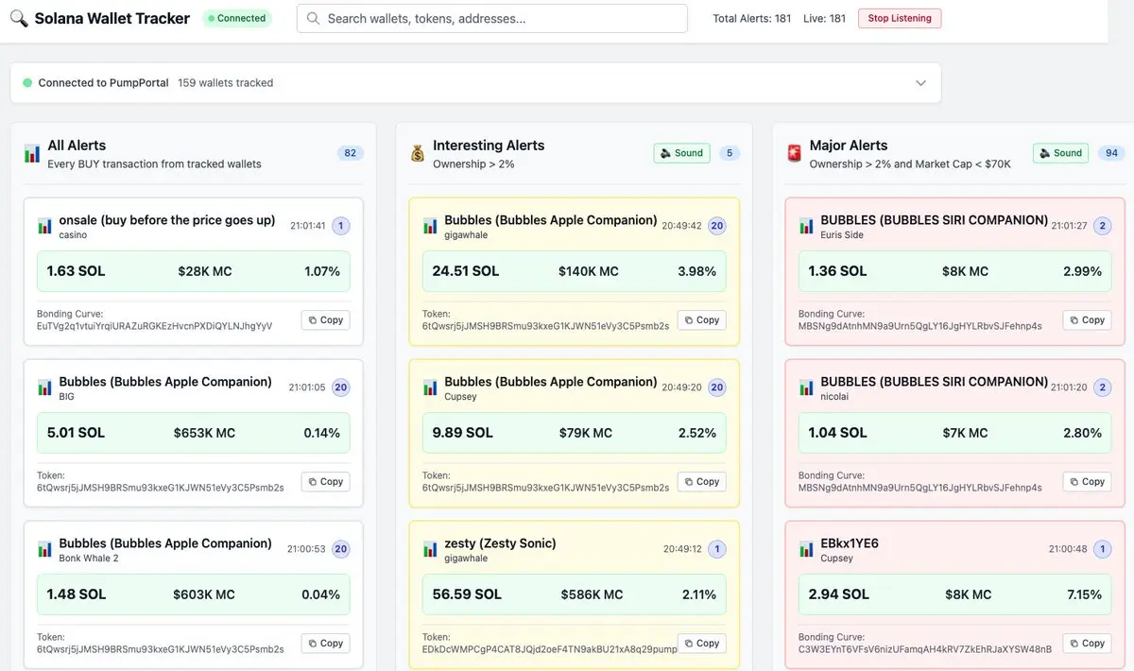This screenshot has width=1134, height=671.
Task: Copy token on the 24.51 SOL gigawhale card
Action: coord(702,320)
